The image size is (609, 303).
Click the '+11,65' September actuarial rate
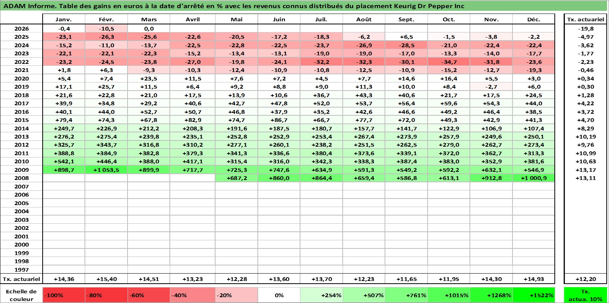coord(406,279)
